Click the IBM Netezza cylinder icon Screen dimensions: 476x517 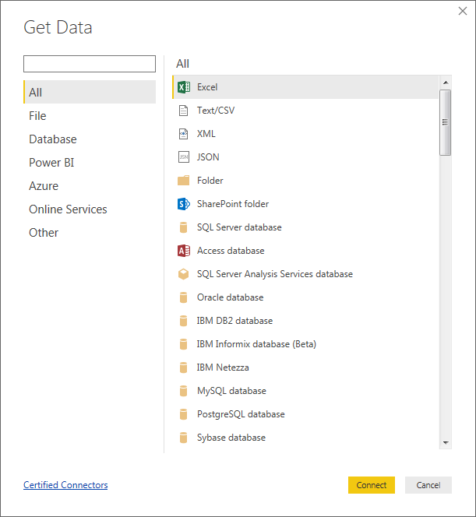pyautogui.click(x=183, y=368)
